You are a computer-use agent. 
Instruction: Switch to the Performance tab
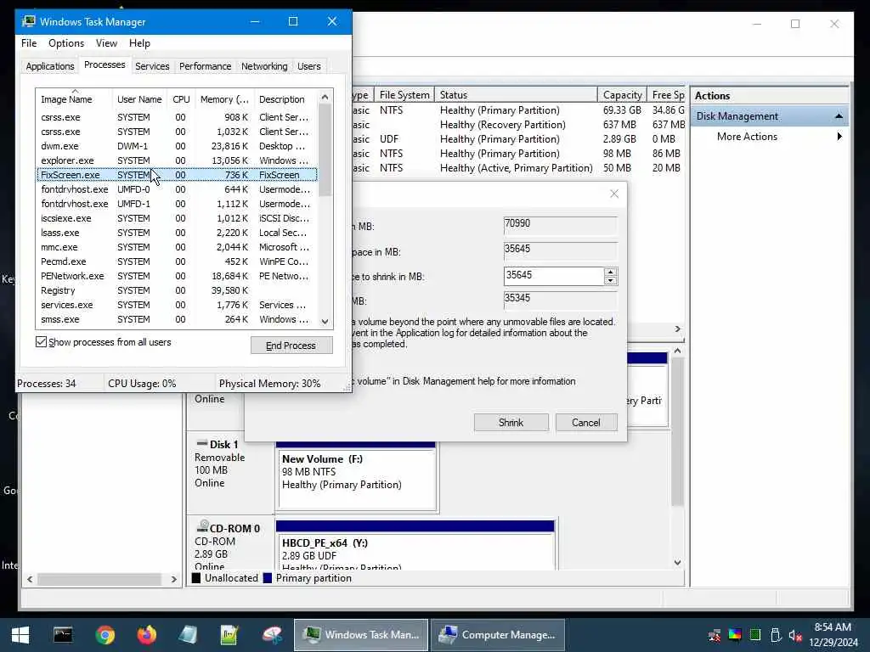point(206,66)
